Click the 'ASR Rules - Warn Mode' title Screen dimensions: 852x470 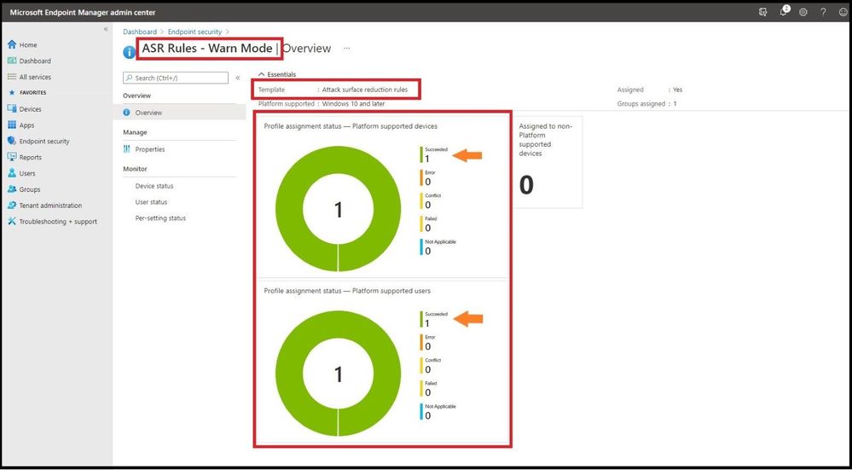[x=207, y=49]
